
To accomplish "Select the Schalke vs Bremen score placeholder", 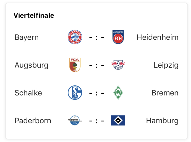I will (97, 93).
